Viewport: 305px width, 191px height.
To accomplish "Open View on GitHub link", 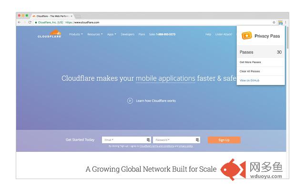I will tap(249, 80).
